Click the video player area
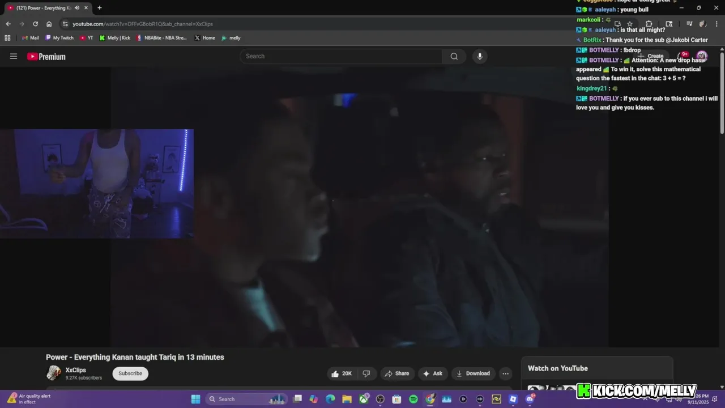 point(360,207)
